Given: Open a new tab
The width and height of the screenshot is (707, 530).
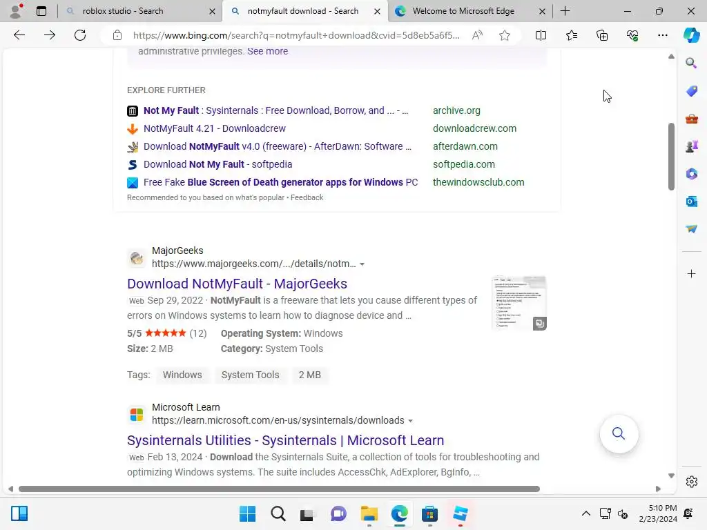Looking at the screenshot, I should tap(565, 11).
